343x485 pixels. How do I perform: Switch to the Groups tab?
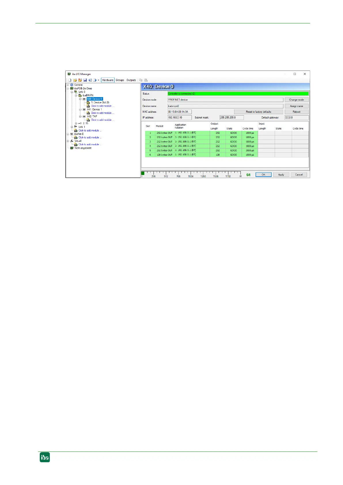pyautogui.click(x=120, y=80)
